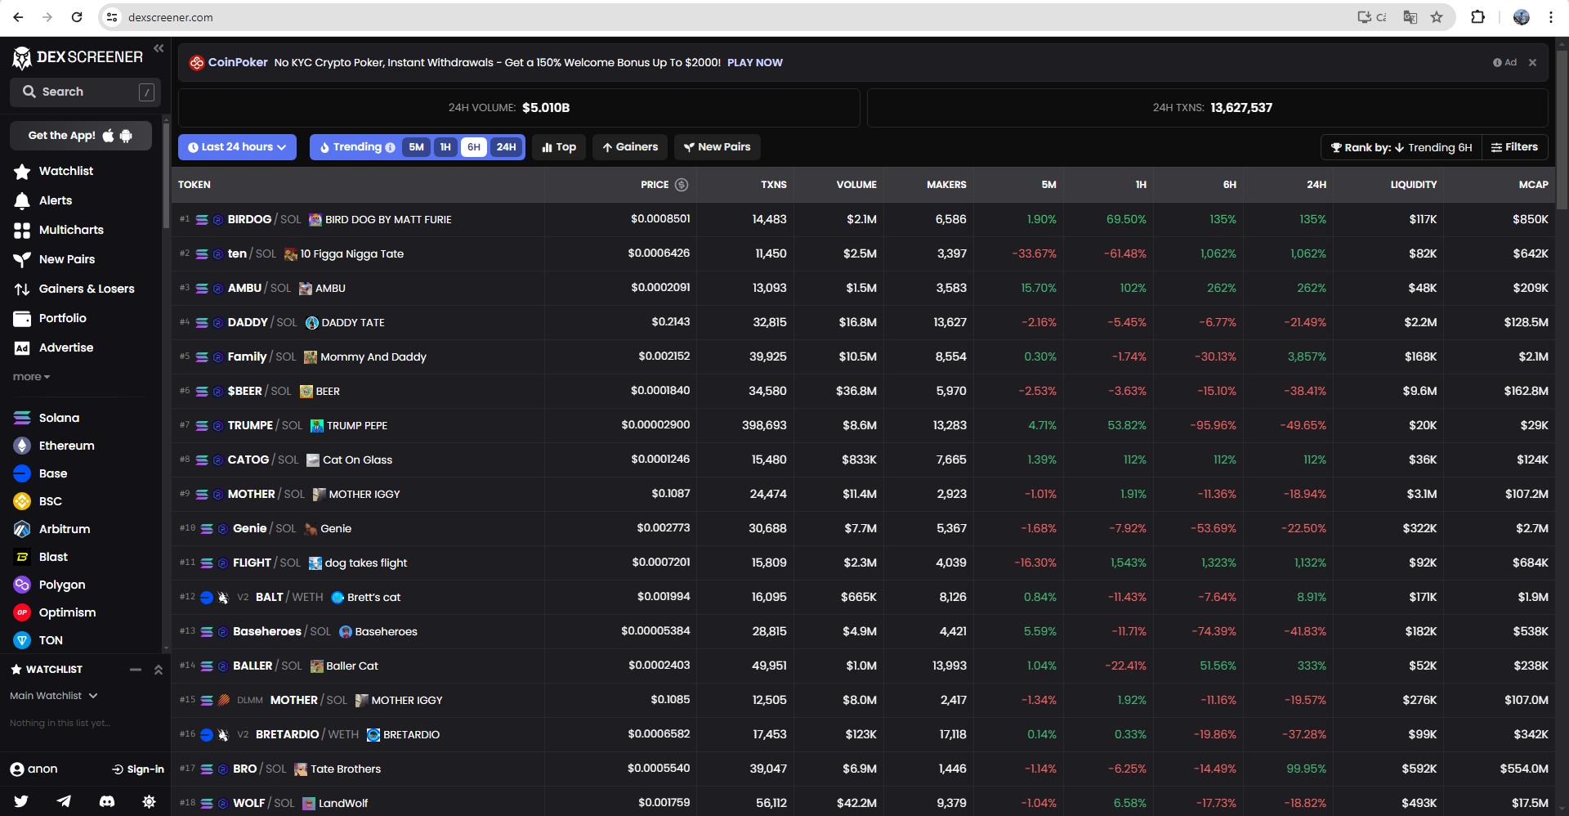This screenshot has width=1569, height=816.
Task: Toggle trending timeframe to 5M
Action: coord(416,147)
